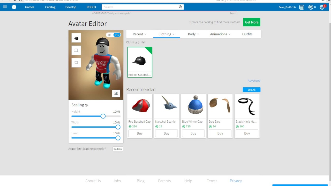Expand the Body dropdown tab
The width and height of the screenshot is (331, 186).
click(193, 34)
